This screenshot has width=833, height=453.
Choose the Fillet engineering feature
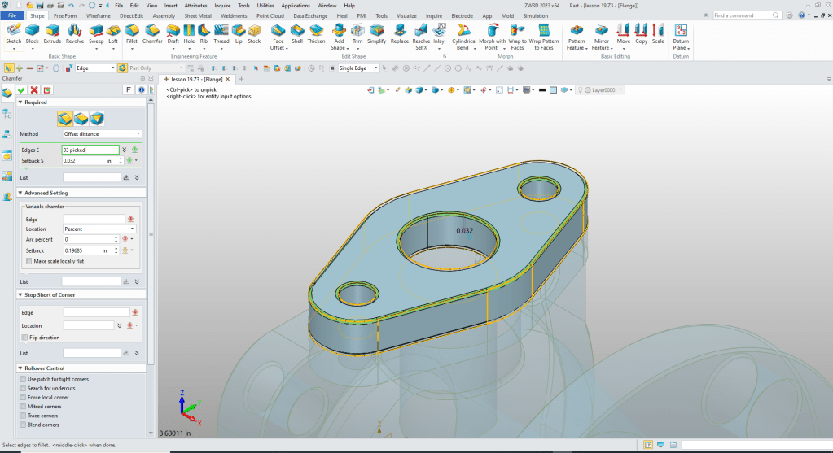coord(131,33)
